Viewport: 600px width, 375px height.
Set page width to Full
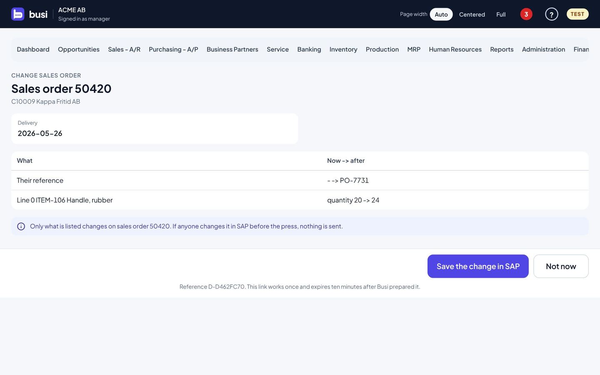point(501,14)
